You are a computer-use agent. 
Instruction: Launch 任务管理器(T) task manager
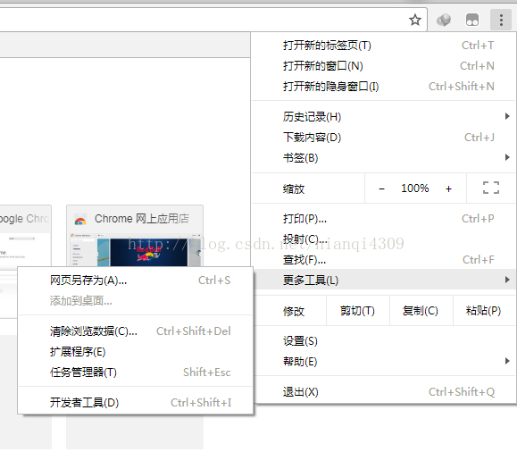(135, 372)
